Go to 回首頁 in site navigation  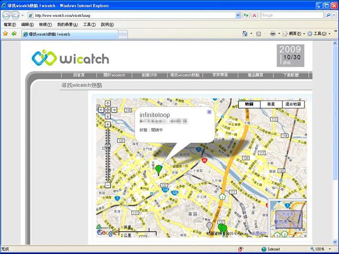tap(79, 75)
